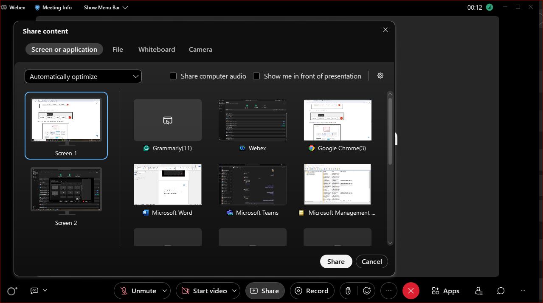Check Show me in front of presentation
Viewport: 543px width, 303px height.
[x=256, y=76]
